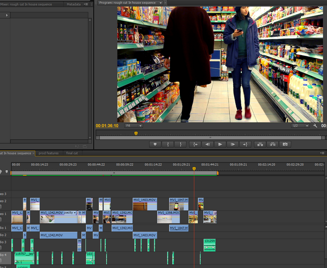Image resolution: width=327 pixels, height=268 pixels.
Task: Click the timeline ruler at 00:02:14:20
Action: (266, 164)
